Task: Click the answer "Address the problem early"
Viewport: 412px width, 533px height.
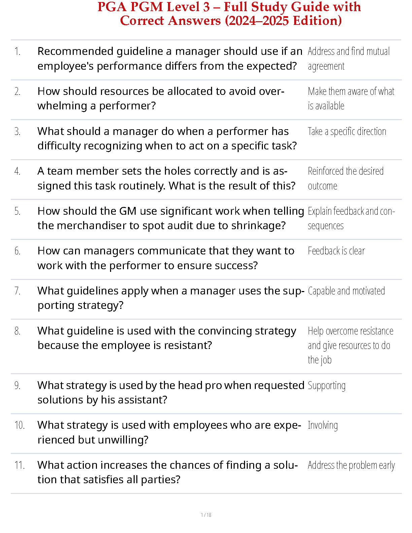Action: pyautogui.click(x=351, y=465)
